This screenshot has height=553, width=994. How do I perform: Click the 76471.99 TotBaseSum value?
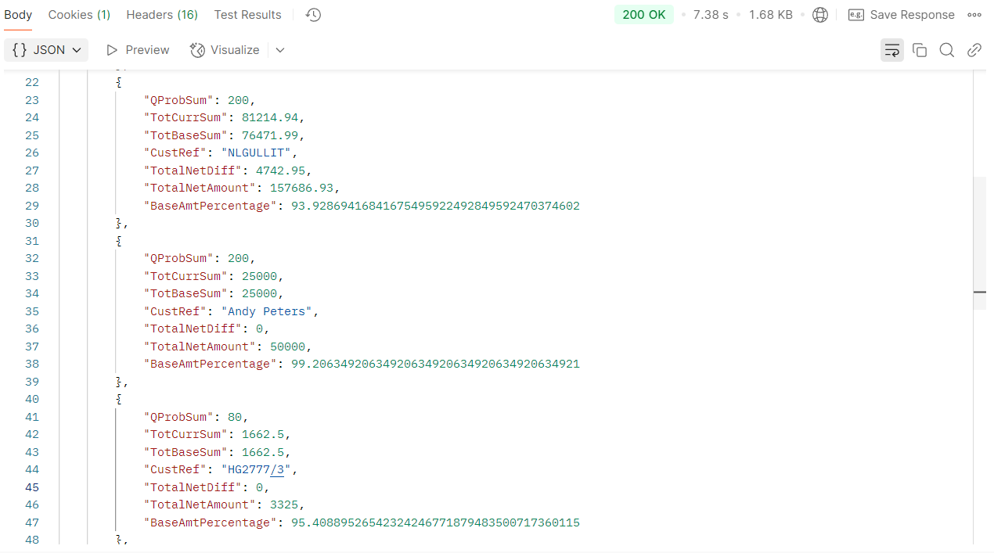(x=270, y=135)
